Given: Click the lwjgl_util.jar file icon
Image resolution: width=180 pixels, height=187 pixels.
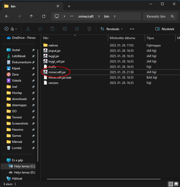Looking at the screenshot, I should coord(45,61).
